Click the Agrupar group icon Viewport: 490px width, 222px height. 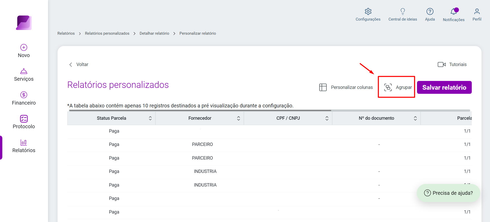click(388, 87)
